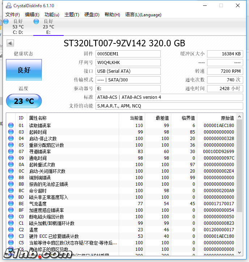The image size is (249, 262).
Task: Click the CrystalDiskInfo title bar app icon
Action: coord(9,6)
